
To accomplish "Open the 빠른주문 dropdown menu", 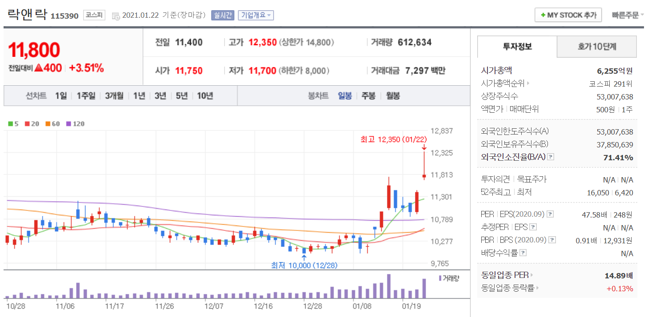I will pyautogui.click(x=628, y=15).
